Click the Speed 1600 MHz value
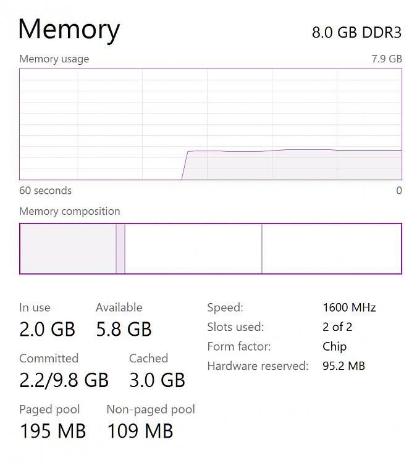 coord(349,307)
